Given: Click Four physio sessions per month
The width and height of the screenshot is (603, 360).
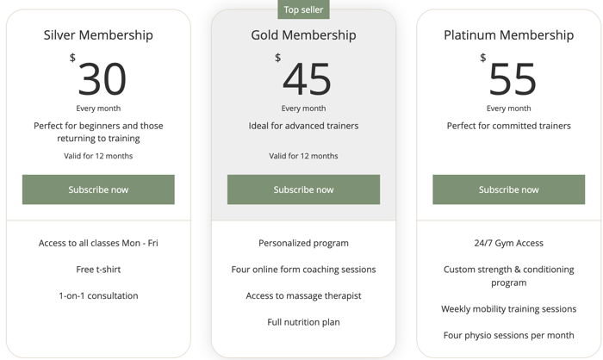Looking at the screenshot, I should point(508,335).
